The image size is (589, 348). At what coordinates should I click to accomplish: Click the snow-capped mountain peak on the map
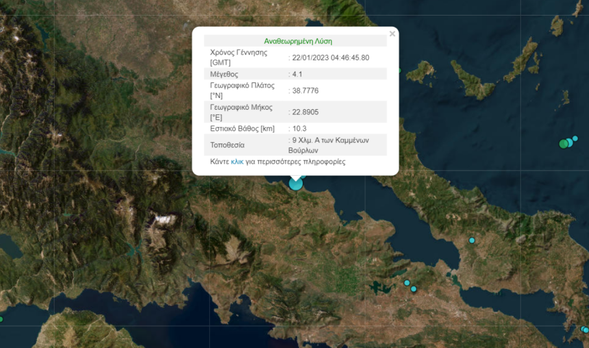click(x=164, y=219)
